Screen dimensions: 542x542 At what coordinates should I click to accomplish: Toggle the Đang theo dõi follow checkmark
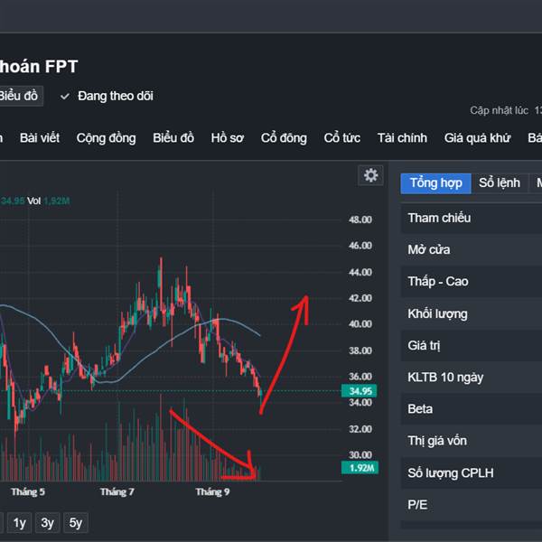coord(65,96)
